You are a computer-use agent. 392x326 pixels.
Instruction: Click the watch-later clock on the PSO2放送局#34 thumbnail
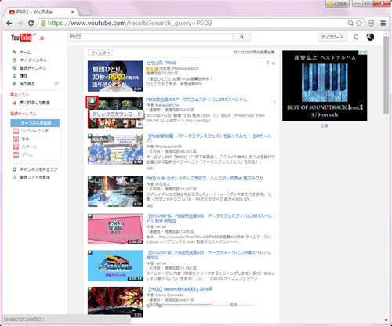[140, 125]
